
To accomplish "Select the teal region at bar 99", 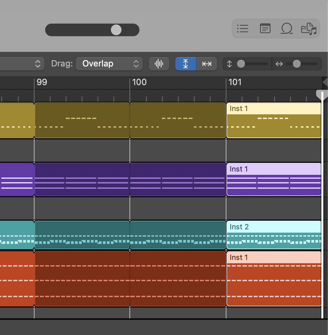I will pos(82,235).
